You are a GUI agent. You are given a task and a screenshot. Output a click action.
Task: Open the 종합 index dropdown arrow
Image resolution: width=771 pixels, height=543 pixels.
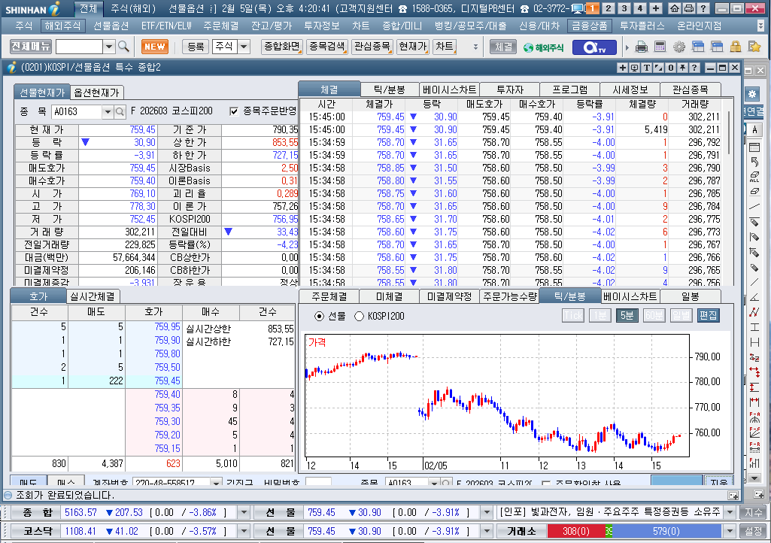click(244, 512)
